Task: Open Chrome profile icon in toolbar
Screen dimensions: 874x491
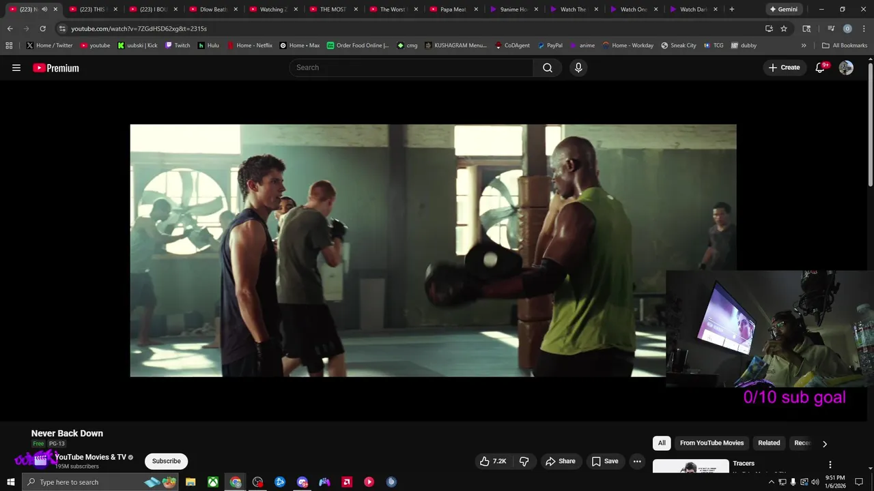Action: pyautogui.click(x=847, y=29)
